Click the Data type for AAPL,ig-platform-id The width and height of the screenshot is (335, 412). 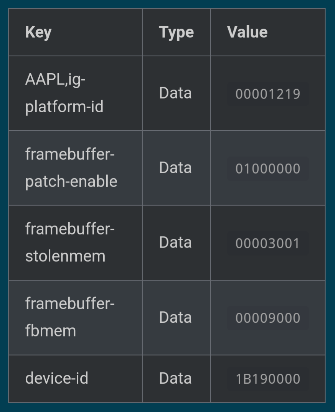point(175,93)
